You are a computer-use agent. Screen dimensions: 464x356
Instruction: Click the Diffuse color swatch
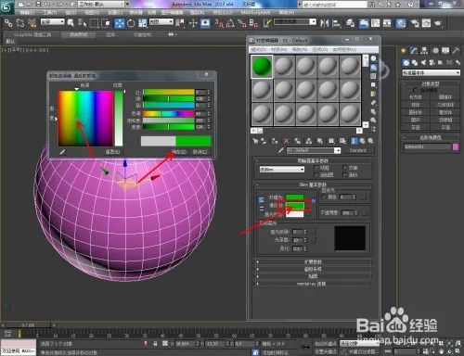[295, 206]
